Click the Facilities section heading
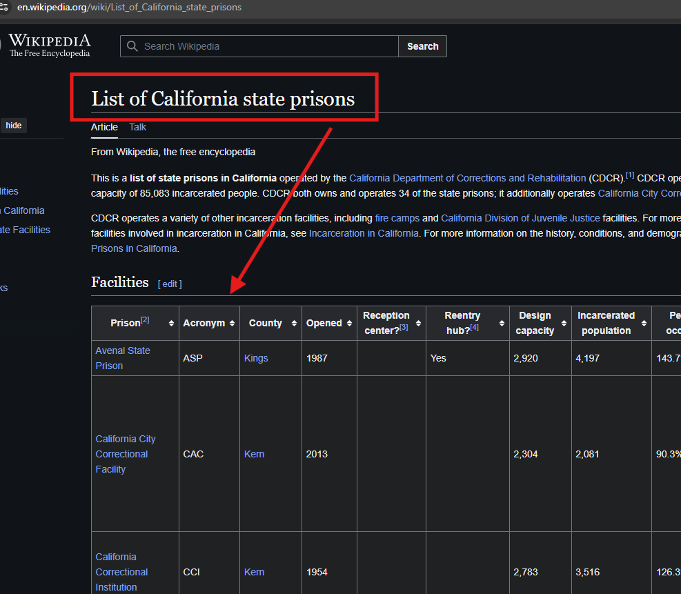The image size is (681, 594). click(x=120, y=282)
